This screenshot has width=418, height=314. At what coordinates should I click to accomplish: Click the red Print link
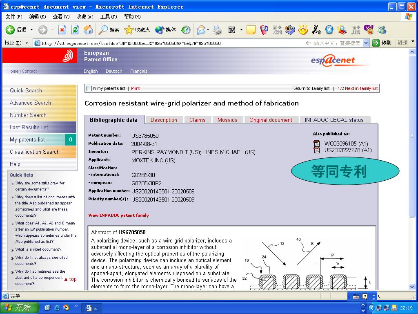(135, 88)
